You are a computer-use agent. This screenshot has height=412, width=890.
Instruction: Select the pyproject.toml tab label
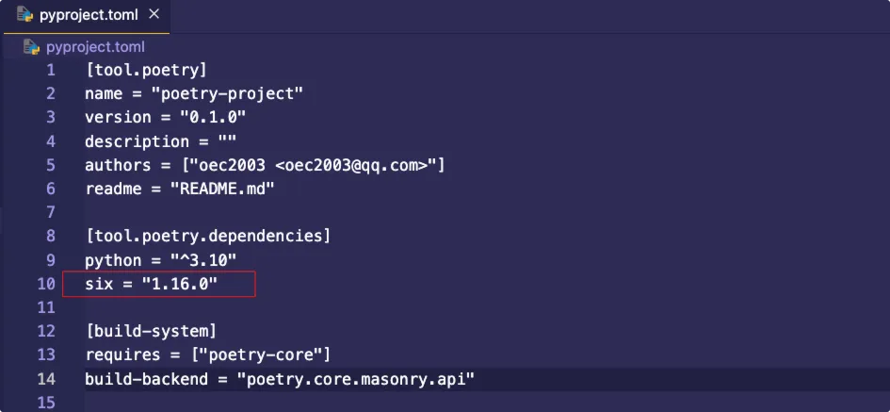[x=90, y=15]
